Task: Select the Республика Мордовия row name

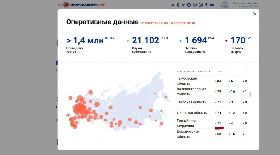Action: coord(186,123)
